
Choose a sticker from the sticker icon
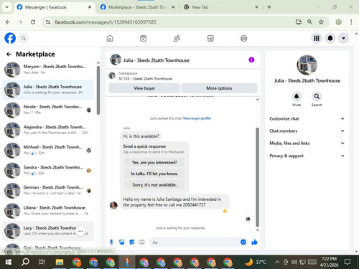132,242
